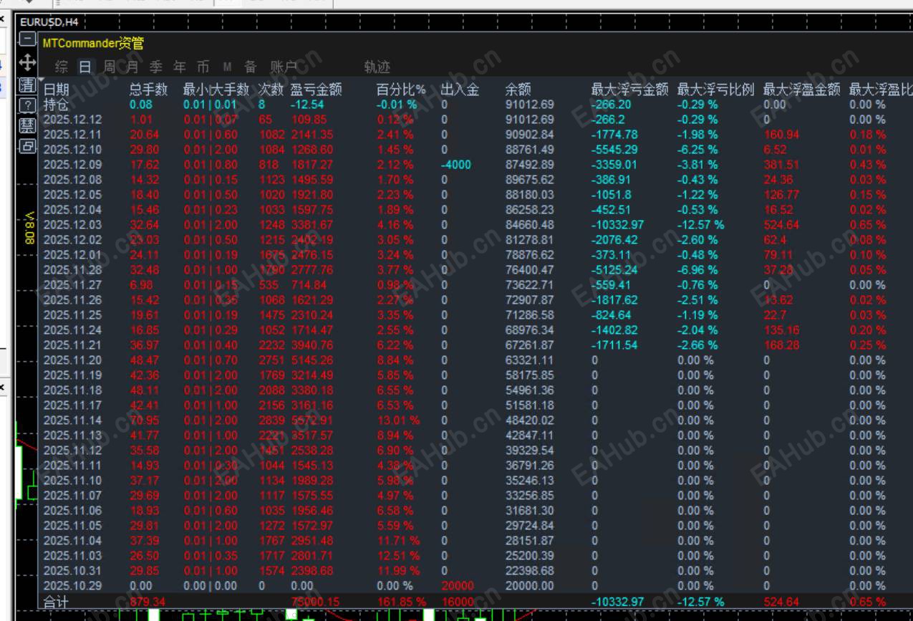Click the 百分比% column header
Image resolution: width=913 pixels, height=621 pixels.
click(x=401, y=90)
